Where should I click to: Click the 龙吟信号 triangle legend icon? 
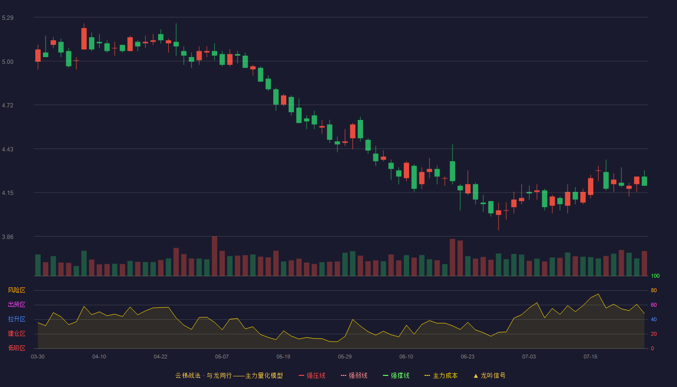tap(475, 375)
